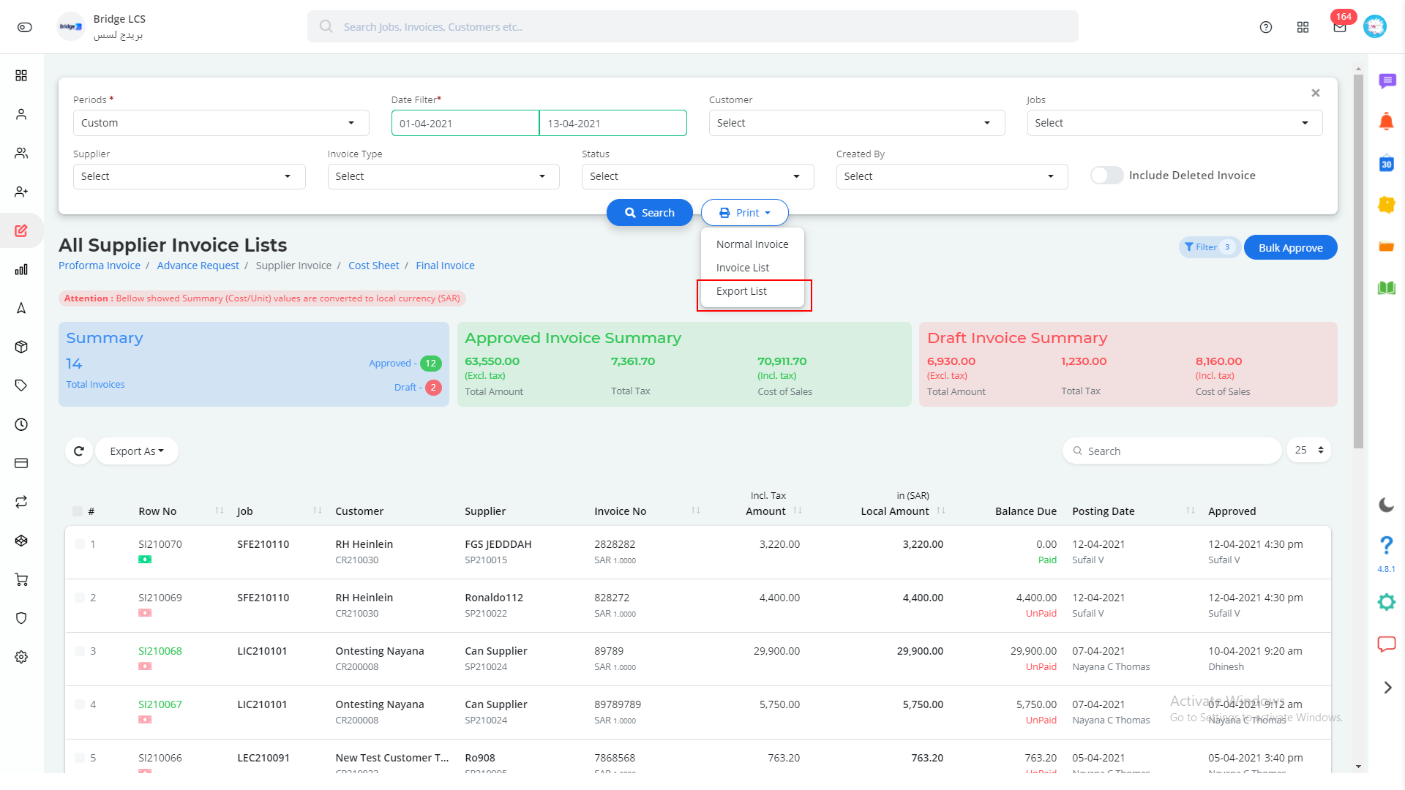The width and height of the screenshot is (1405, 790).
Task: Choose Invoice List from Print menu
Action: [752, 268]
